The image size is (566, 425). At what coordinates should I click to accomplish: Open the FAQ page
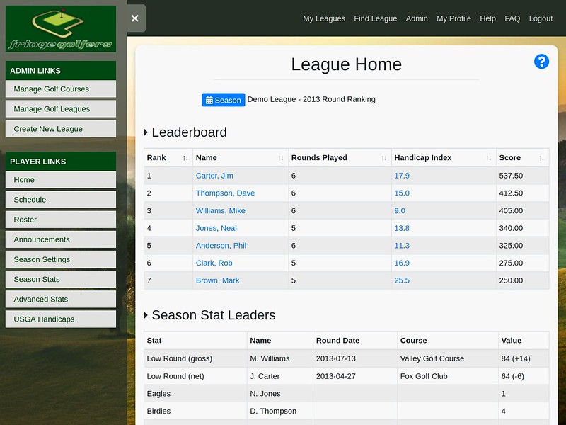point(512,18)
